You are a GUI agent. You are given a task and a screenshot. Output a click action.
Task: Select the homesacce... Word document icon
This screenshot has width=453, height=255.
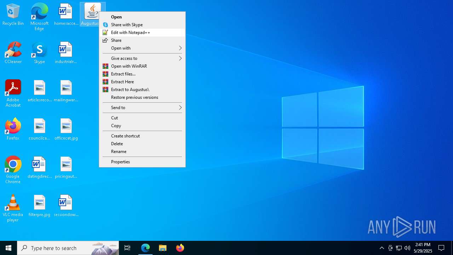[66, 15]
